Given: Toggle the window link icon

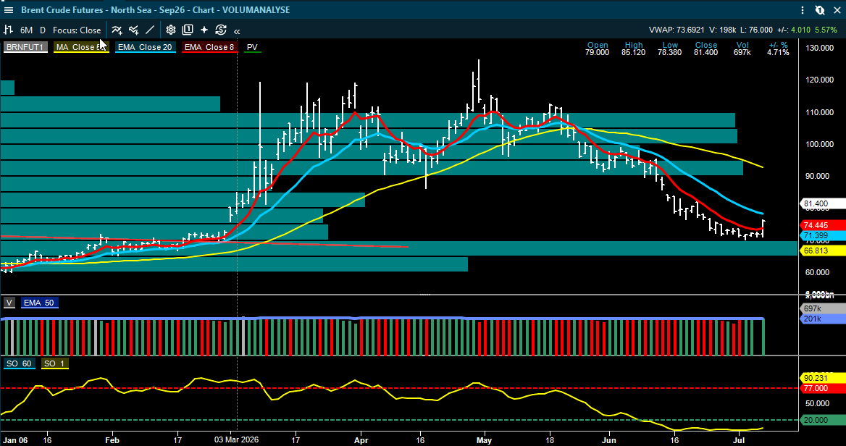Looking at the screenshot, I should coord(820,9).
